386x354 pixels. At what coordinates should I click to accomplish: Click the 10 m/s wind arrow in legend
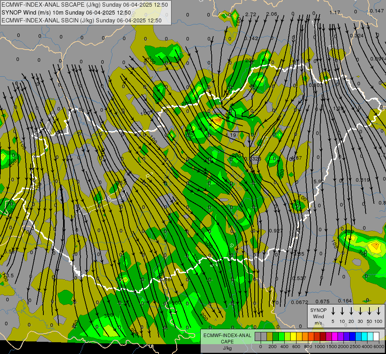pos(342,311)
